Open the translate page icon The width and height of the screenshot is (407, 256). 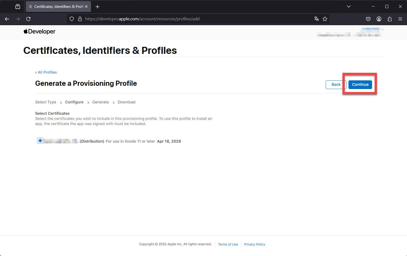pyautogui.click(x=316, y=19)
